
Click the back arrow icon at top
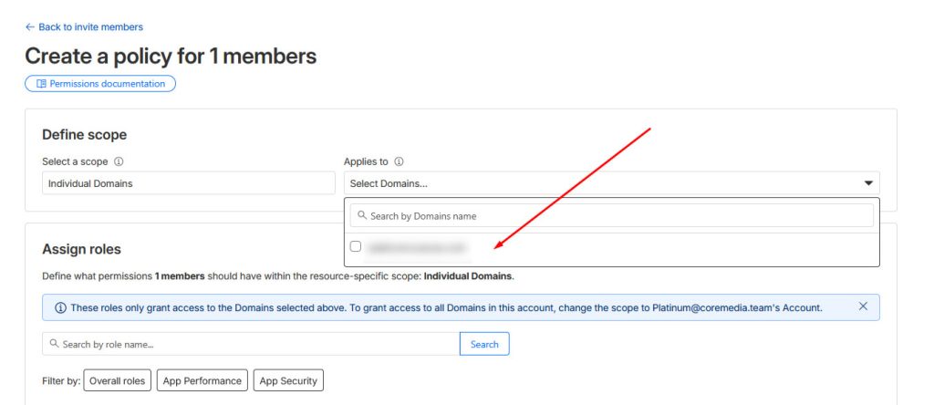coord(30,27)
